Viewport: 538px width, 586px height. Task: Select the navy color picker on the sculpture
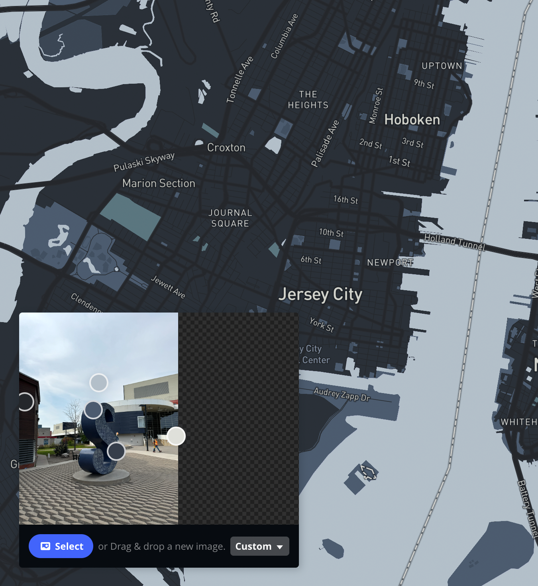click(x=94, y=409)
